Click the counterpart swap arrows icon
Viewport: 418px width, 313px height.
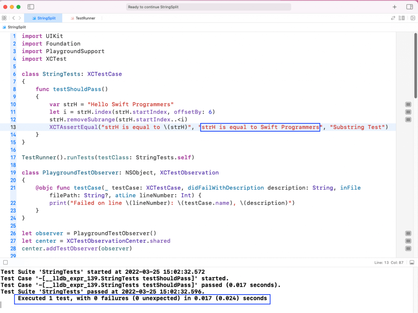392,18
